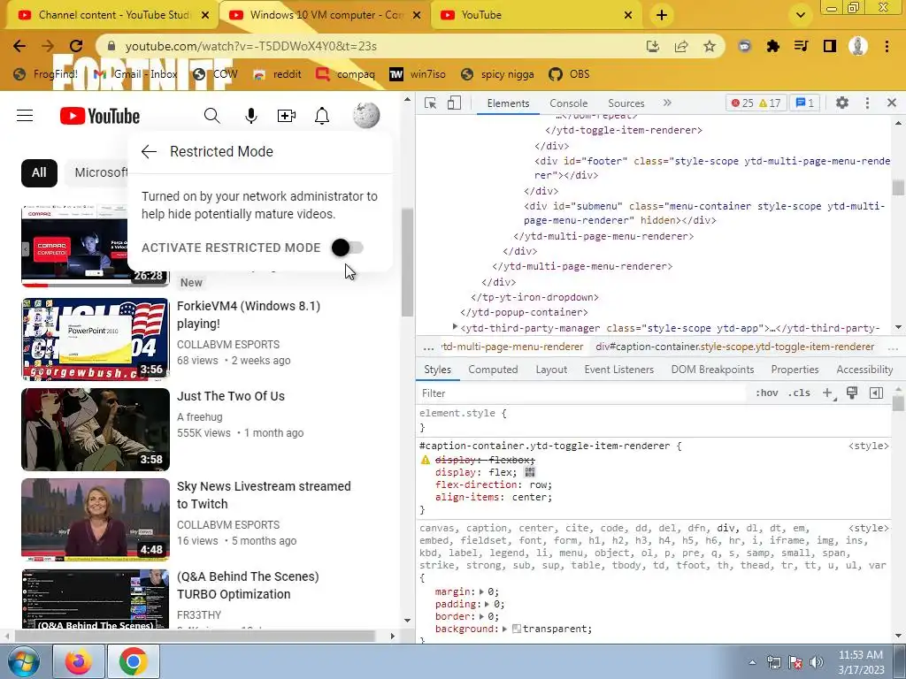The image size is (906, 679).
Task: Open the YouTube account avatar menu
Action: pyautogui.click(x=366, y=115)
